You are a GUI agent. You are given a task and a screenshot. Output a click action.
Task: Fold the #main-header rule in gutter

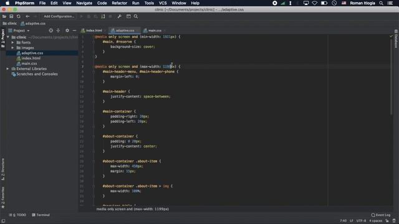point(94,91)
